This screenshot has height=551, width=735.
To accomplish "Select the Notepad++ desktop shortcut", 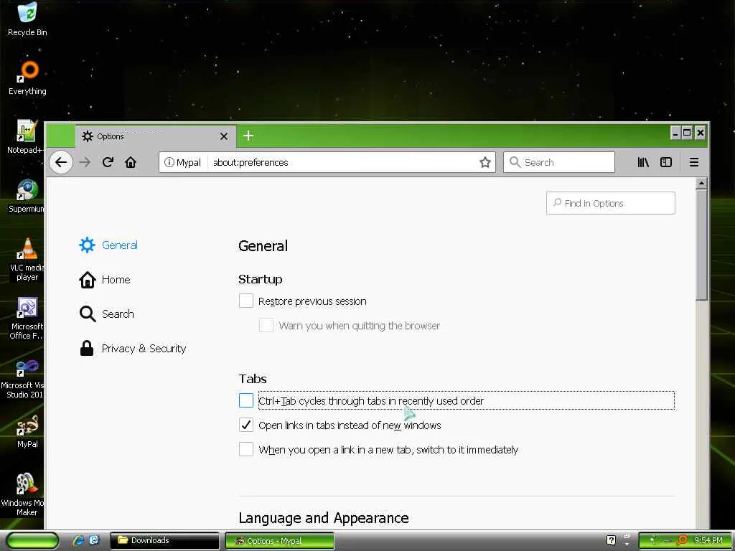I will [26, 137].
